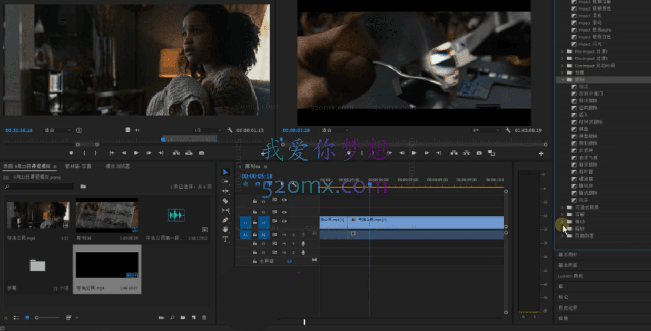Screen dimensions: 651x331
Task: Switch to the 媒体浏览器 tab
Action: 118,166
